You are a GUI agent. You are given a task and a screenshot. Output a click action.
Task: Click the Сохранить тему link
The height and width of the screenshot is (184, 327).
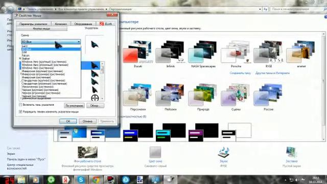(x=240, y=73)
